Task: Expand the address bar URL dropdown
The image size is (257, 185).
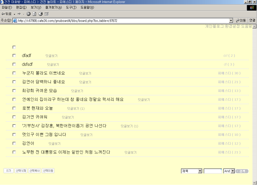Action: click(231, 21)
